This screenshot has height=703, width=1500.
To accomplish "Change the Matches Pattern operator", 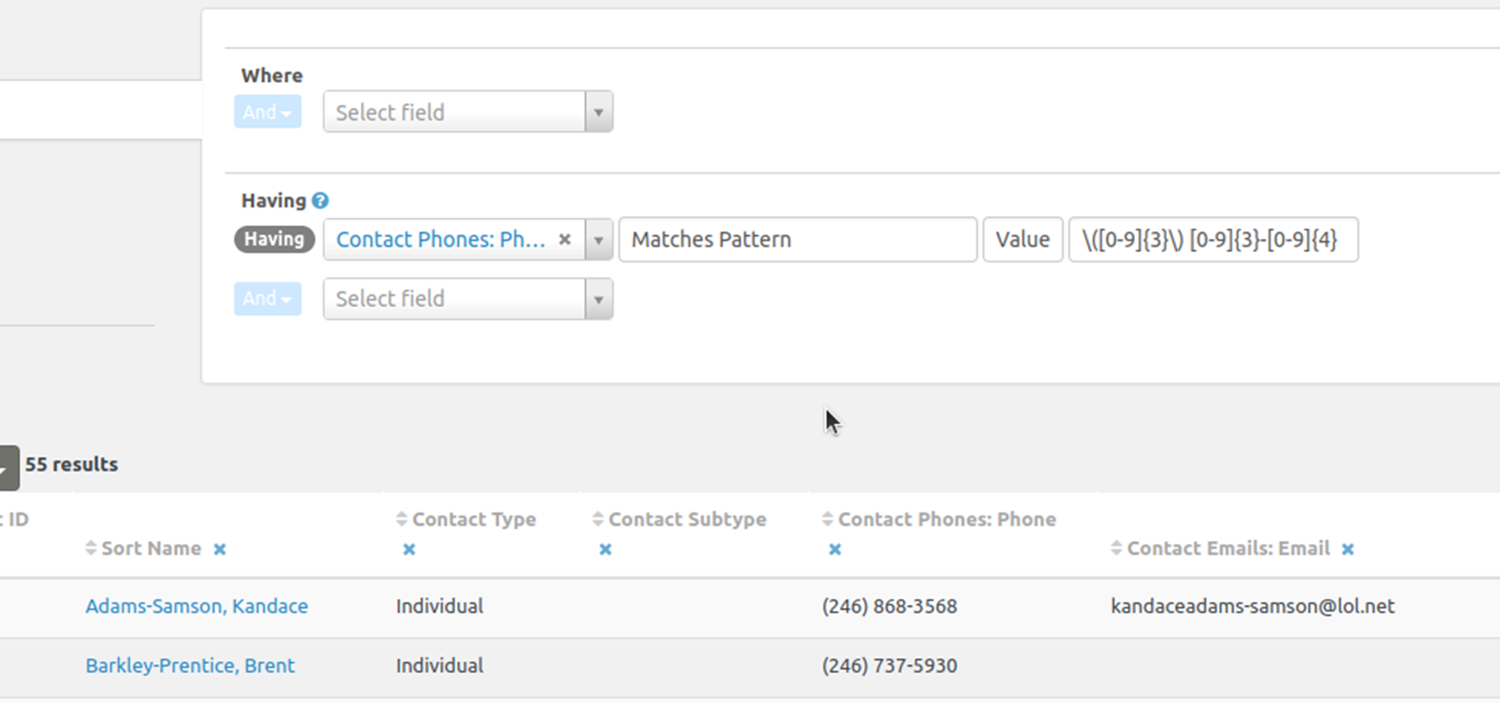I will coord(797,240).
